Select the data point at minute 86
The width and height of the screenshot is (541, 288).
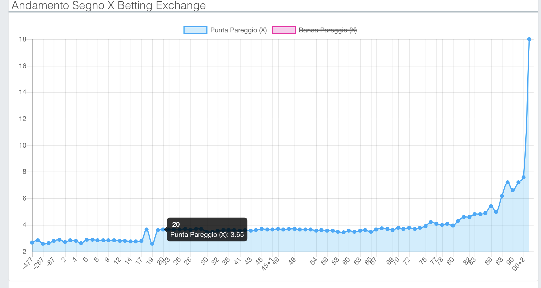491,206
